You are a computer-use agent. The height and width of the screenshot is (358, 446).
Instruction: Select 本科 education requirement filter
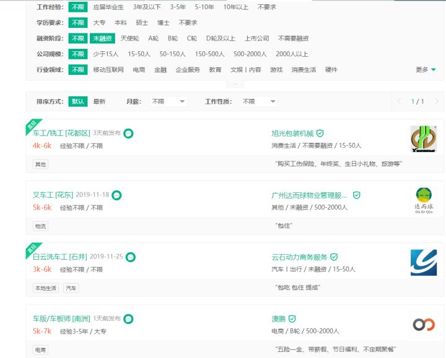pos(121,23)
